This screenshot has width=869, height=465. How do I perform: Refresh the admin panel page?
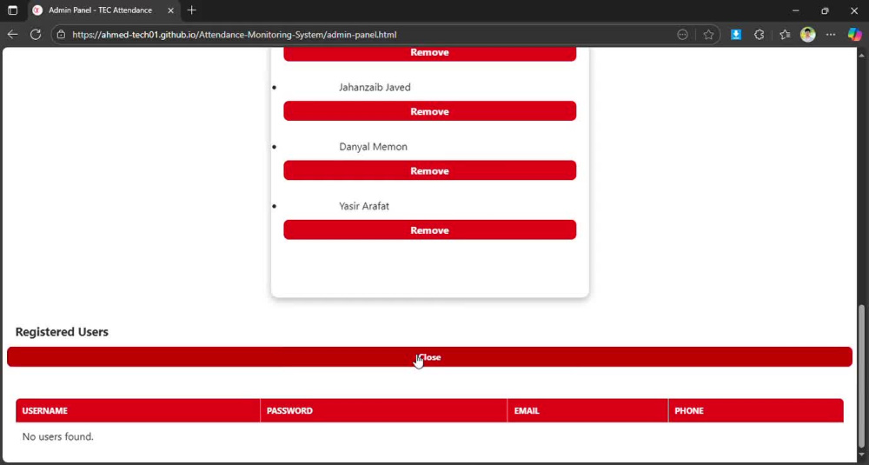tap(36, 35)
